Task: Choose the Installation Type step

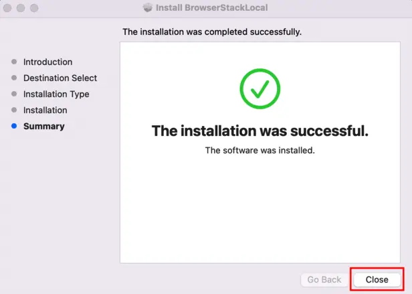Action: point(56,94)
